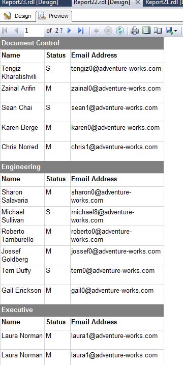Viewport: 183px width, 365px height.
Task: Print the report
Action: [135, 31]
